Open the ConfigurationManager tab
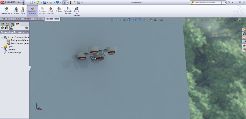 pos(12,24)
